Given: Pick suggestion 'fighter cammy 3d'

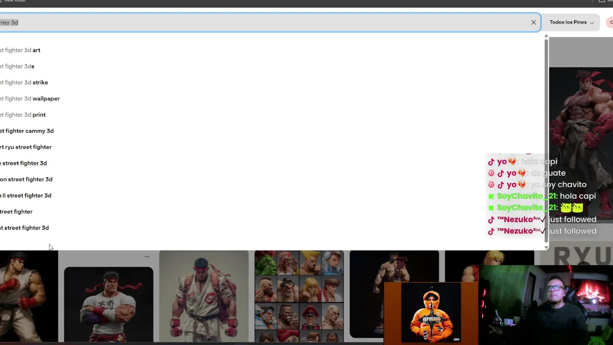Looking at the screenshot, I should pyautogui.click(x=27, y=131).
